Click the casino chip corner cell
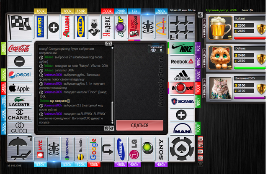The width and height of the screenshot is (268, 174). (x=182, y=149)
